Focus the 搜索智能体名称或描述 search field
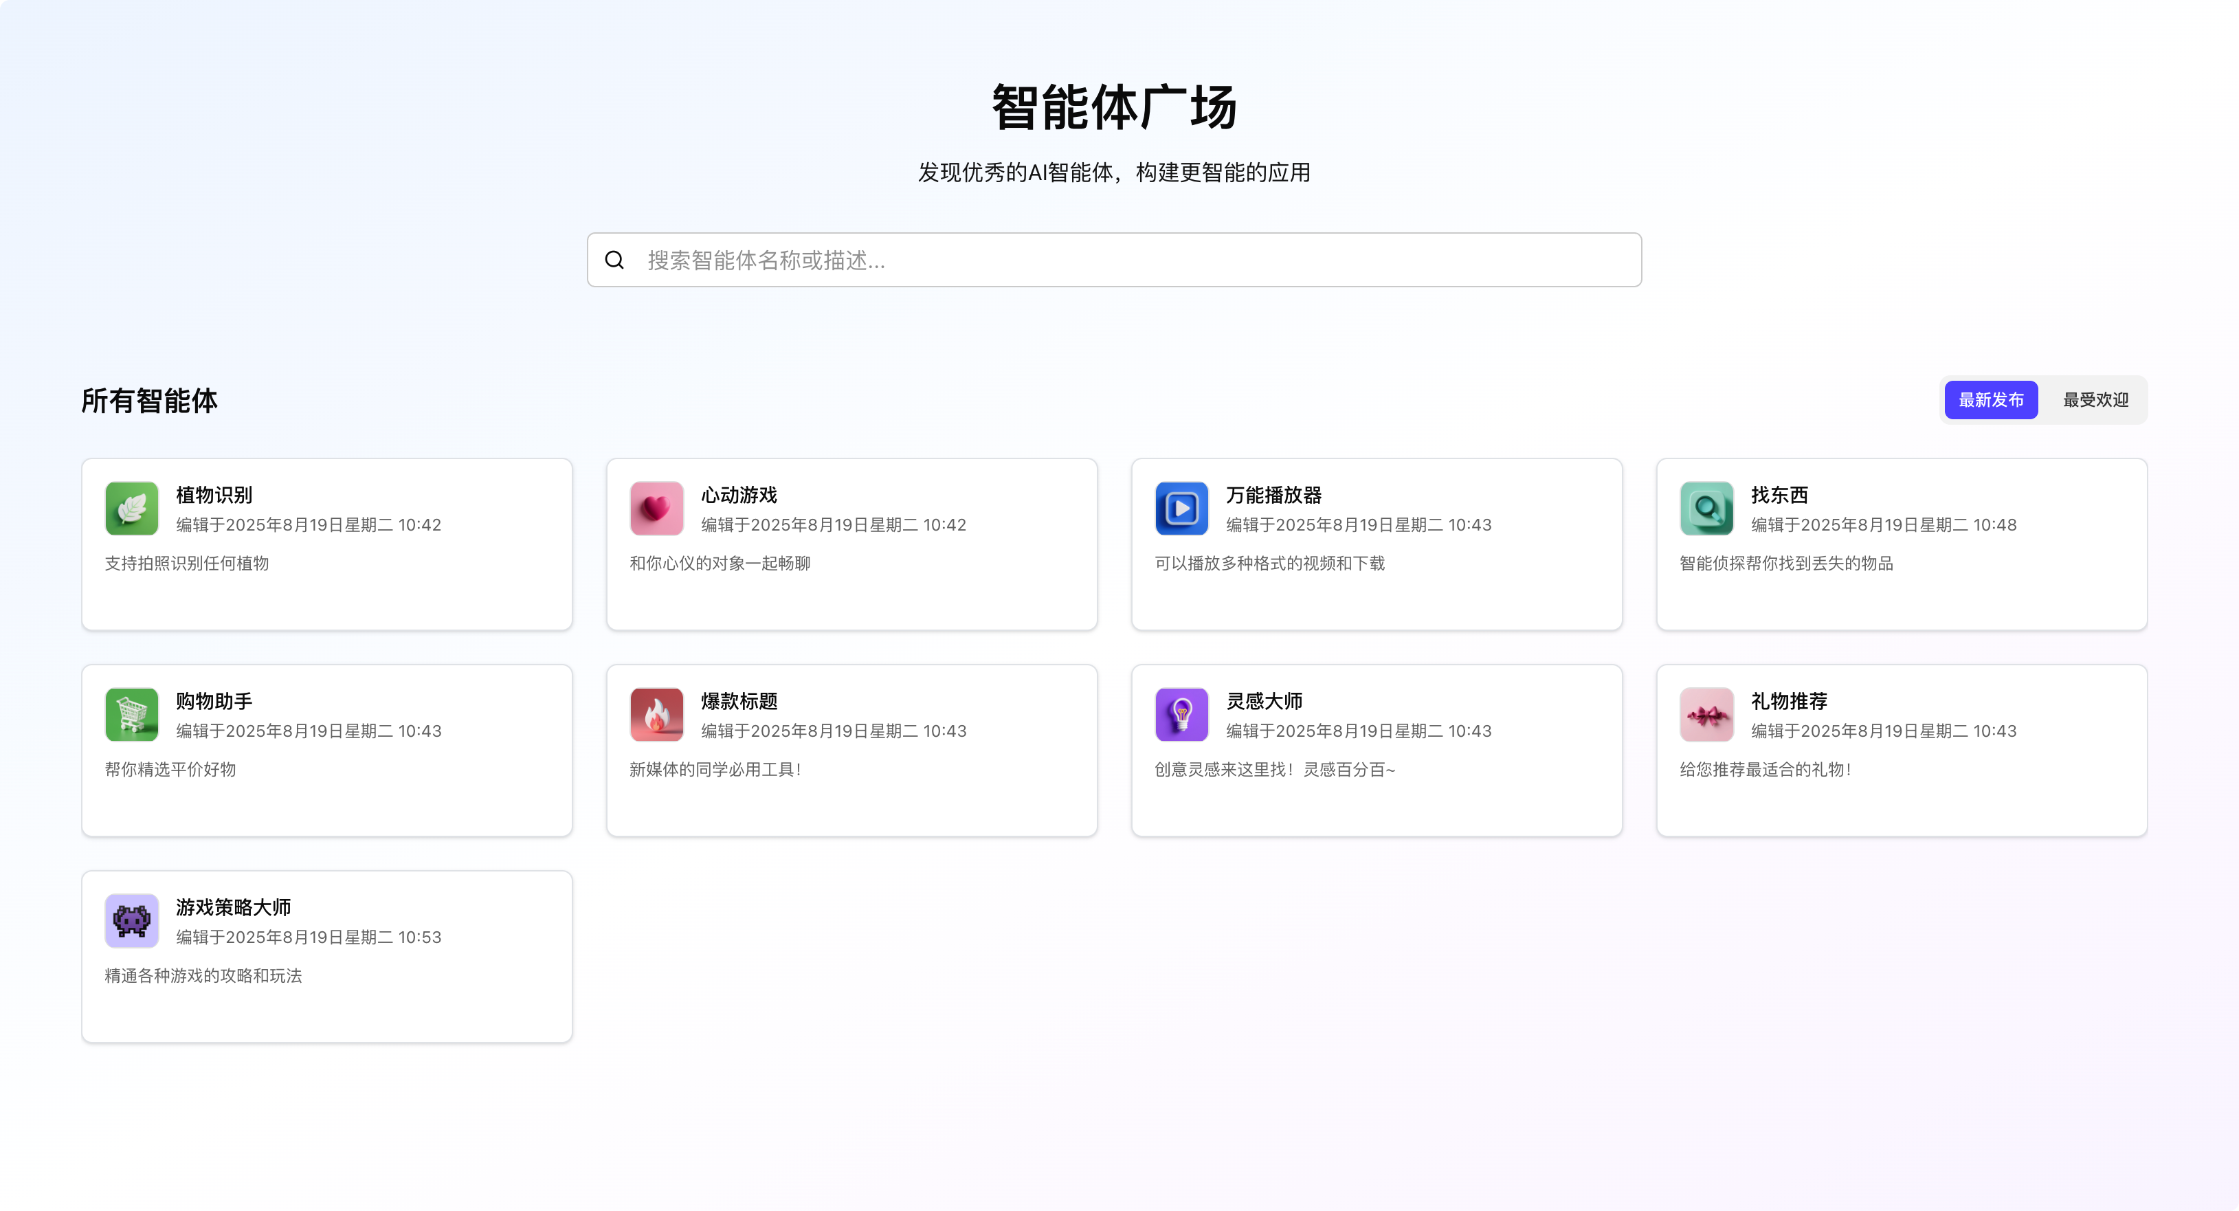2239x1211 pixels. coord(1130,260)
